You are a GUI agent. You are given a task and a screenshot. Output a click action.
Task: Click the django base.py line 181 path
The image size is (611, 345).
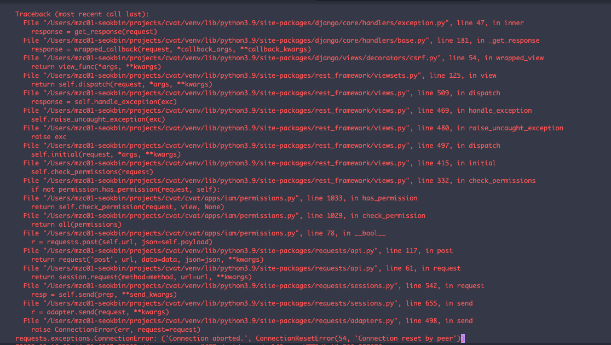pyautogui.click(x=281, y=41)
